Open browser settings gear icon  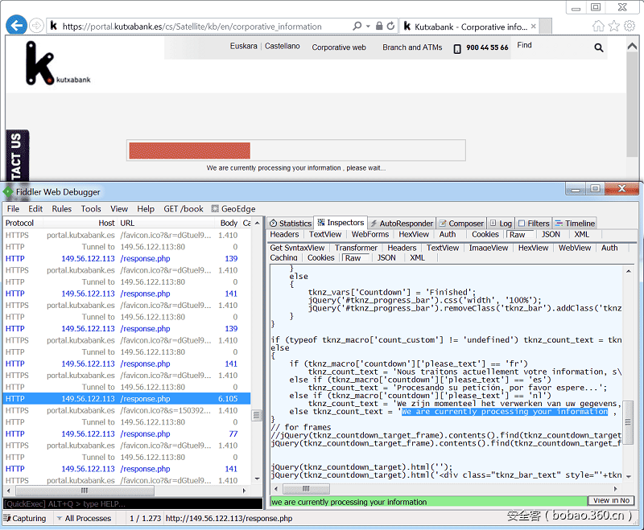[x=630, y=26]
